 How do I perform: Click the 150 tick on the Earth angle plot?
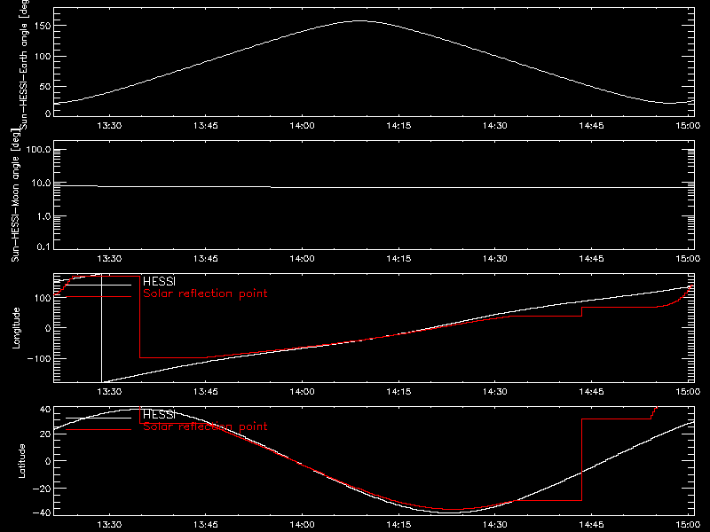point(43,26)
